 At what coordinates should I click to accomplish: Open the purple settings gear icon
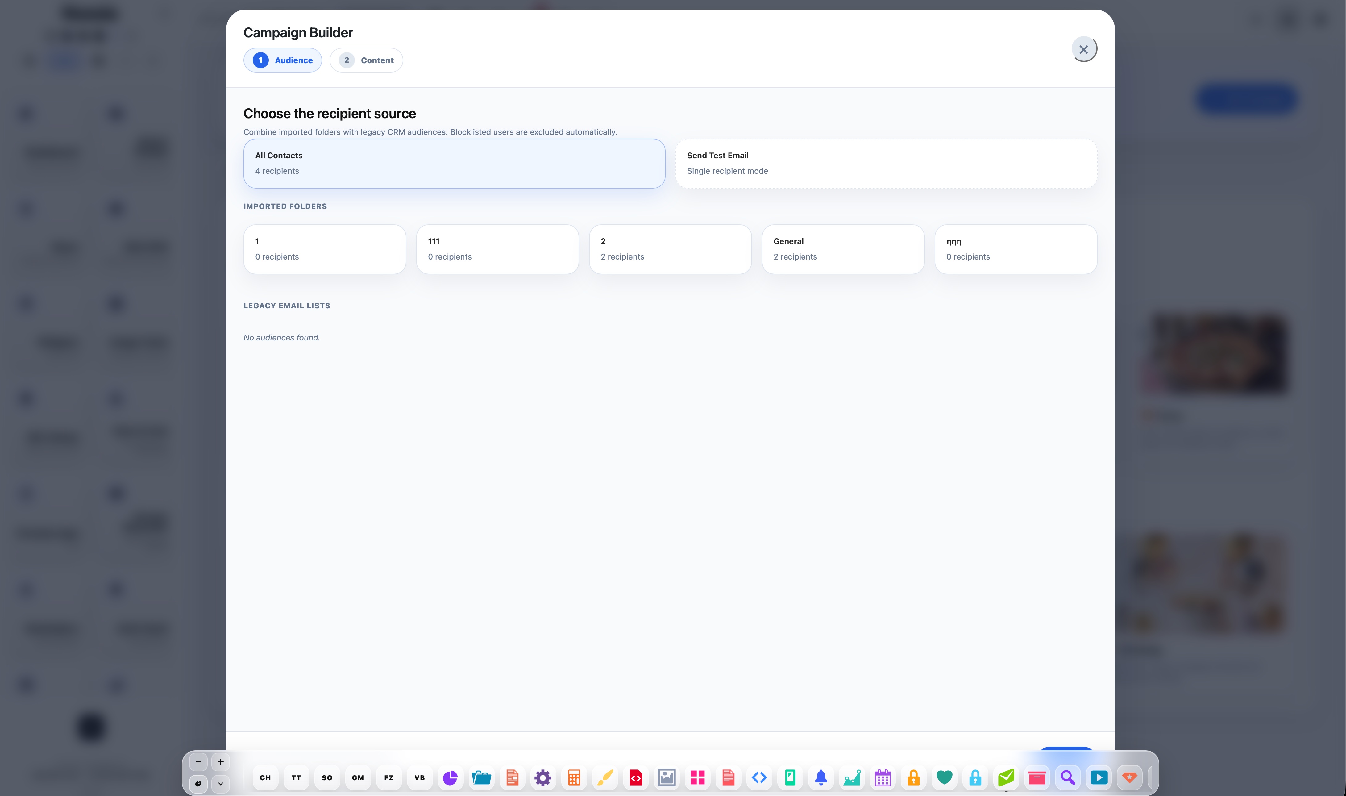[x=543, y=777]
